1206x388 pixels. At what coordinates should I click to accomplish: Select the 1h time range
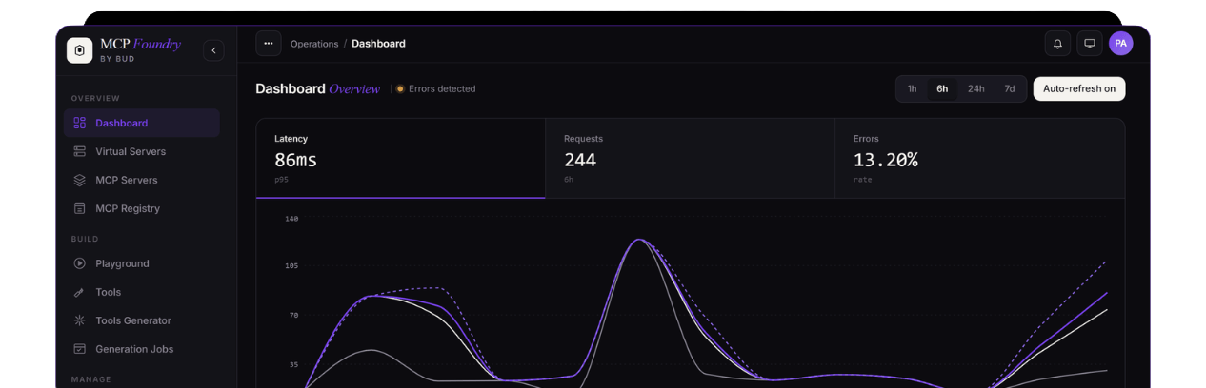pyautogui.click(x=912, y=88)
